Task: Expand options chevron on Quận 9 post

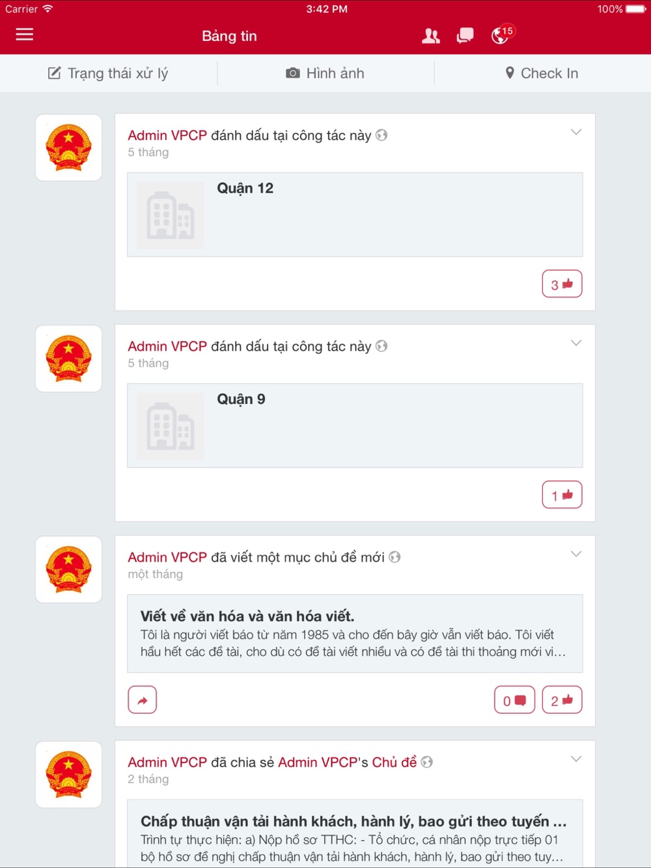Action: [576, 343]
